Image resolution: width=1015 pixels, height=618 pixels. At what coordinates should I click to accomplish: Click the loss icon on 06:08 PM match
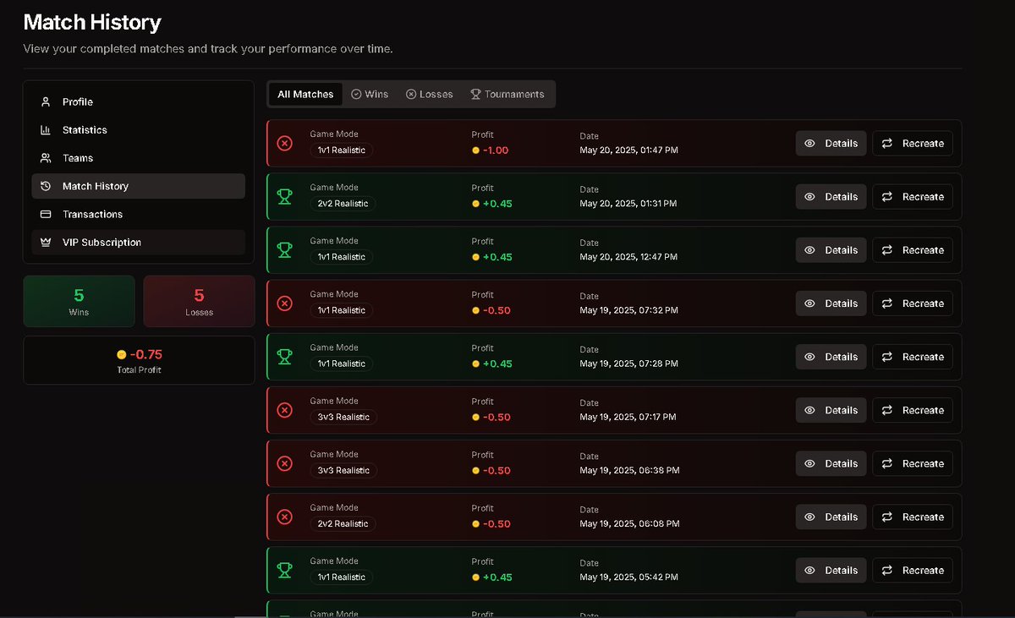[x=285, y=517]
